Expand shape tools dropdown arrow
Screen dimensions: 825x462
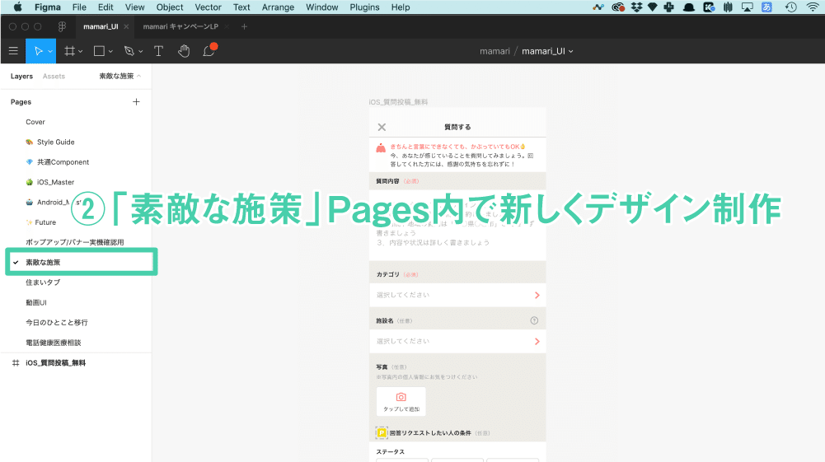point(110,52)
